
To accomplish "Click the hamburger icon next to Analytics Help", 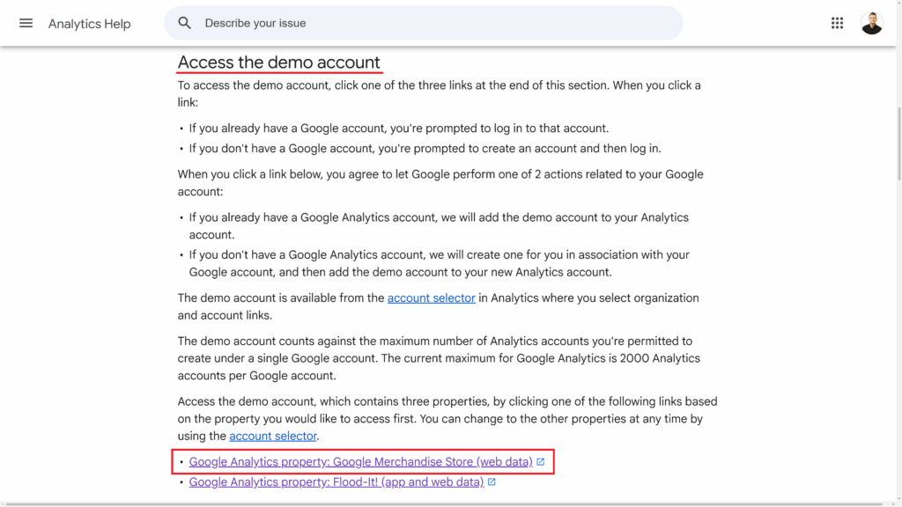I will pyautogui.click(x=26, y=23).
